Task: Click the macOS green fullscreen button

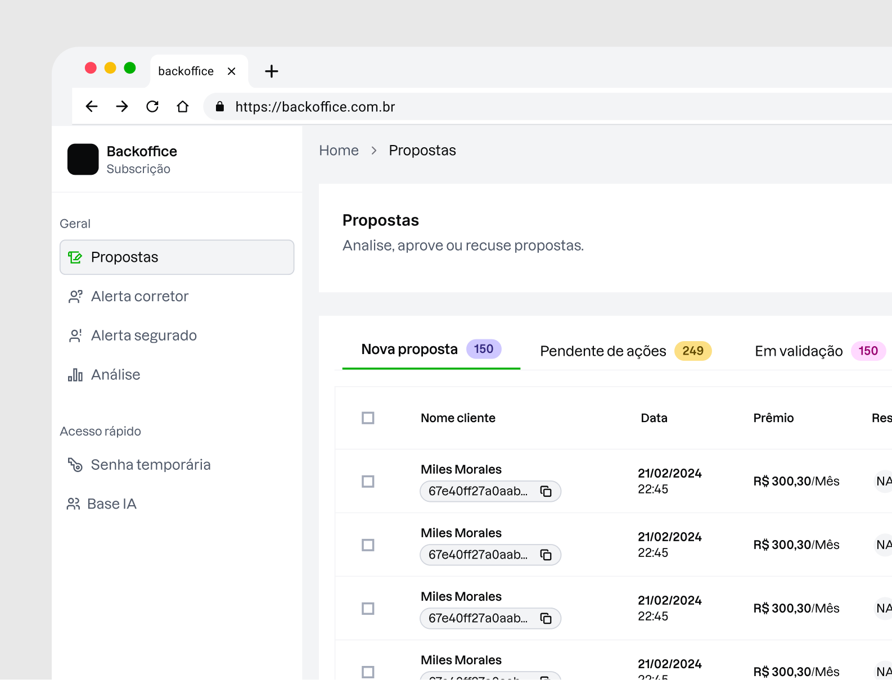Action: pos(130,68)
